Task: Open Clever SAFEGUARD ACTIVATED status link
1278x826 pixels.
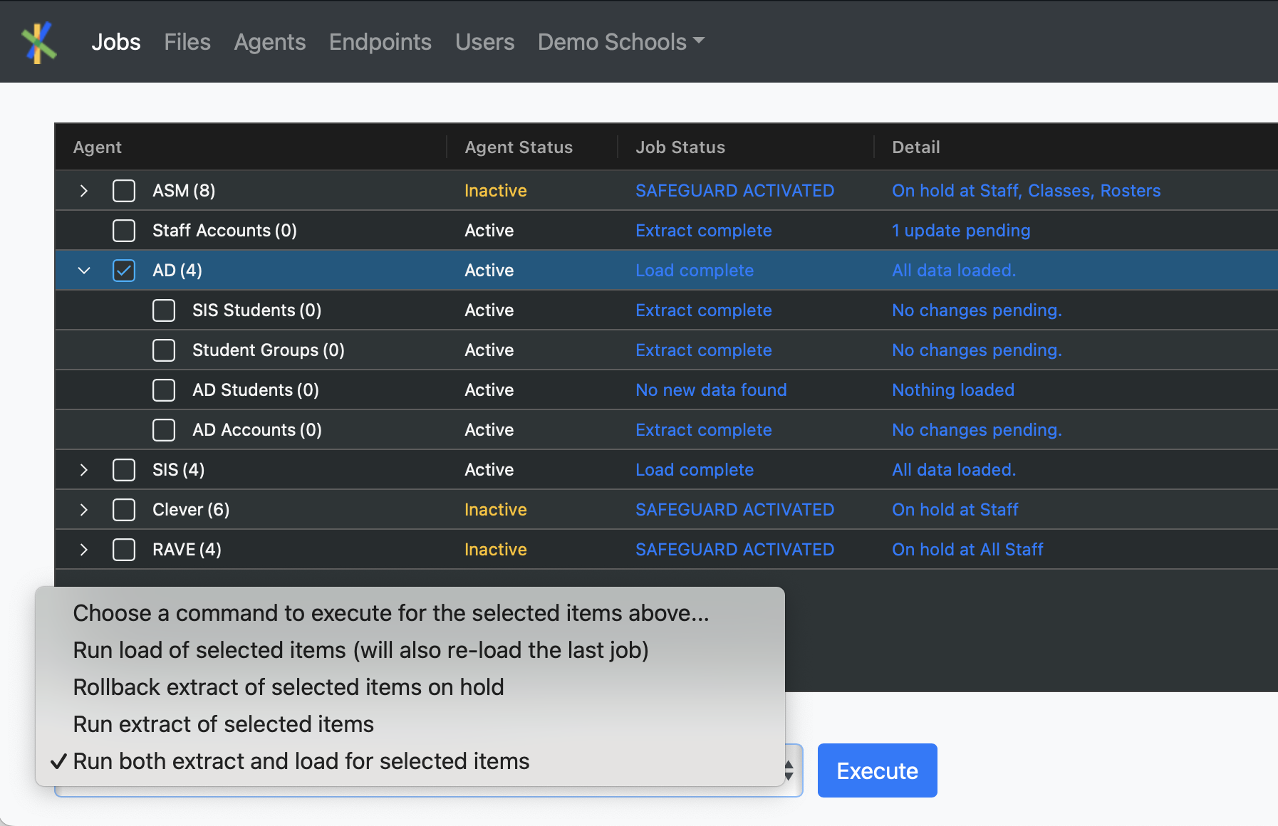Action: tap(734, 510)
